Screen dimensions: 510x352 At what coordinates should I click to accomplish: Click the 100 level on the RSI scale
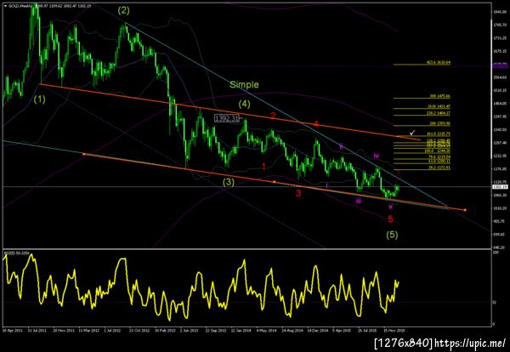(x=495, y=253)
